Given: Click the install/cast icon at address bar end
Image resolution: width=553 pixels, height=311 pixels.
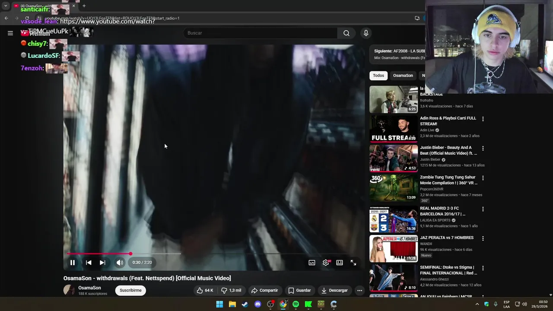Looking at the screenshot, I should pos(417,18).
